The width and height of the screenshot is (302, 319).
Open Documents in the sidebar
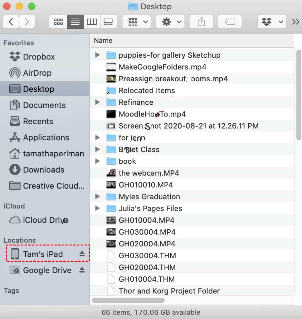pyautogui.click(x=45, y=105)
